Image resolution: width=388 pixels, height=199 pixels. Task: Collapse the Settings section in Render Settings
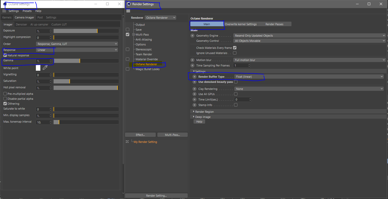[x=194, y=71]
